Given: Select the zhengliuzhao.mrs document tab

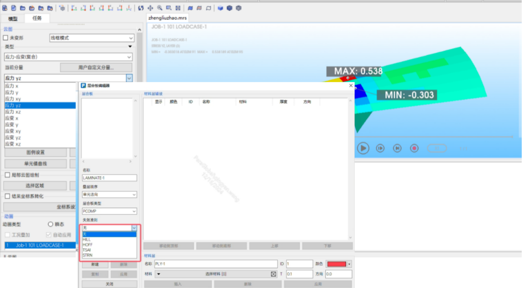Looking at the screenshot, I should pos(167,18).
